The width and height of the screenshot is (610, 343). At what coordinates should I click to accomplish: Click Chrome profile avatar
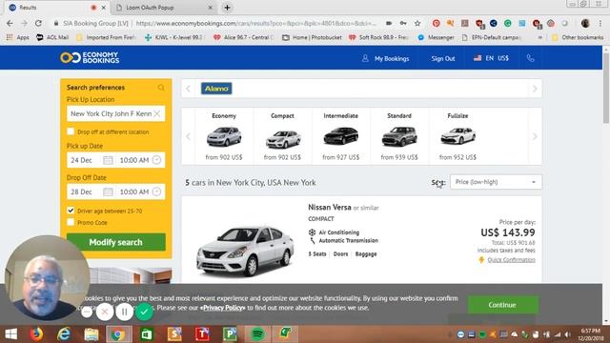585,23
